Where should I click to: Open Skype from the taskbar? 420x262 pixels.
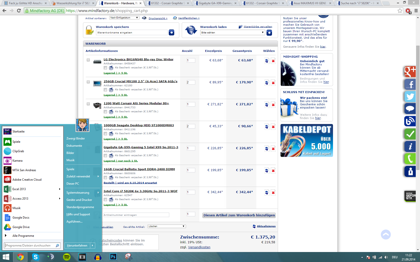(x=36, y=257)
